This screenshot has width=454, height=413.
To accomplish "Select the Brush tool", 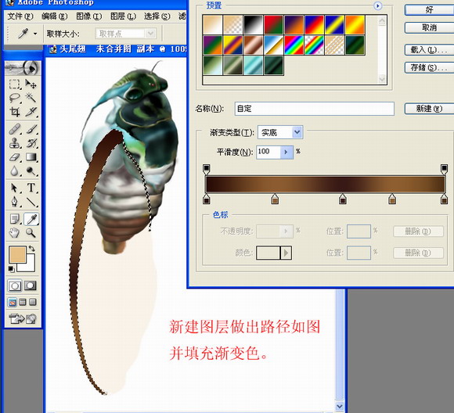I will (31, 129).
